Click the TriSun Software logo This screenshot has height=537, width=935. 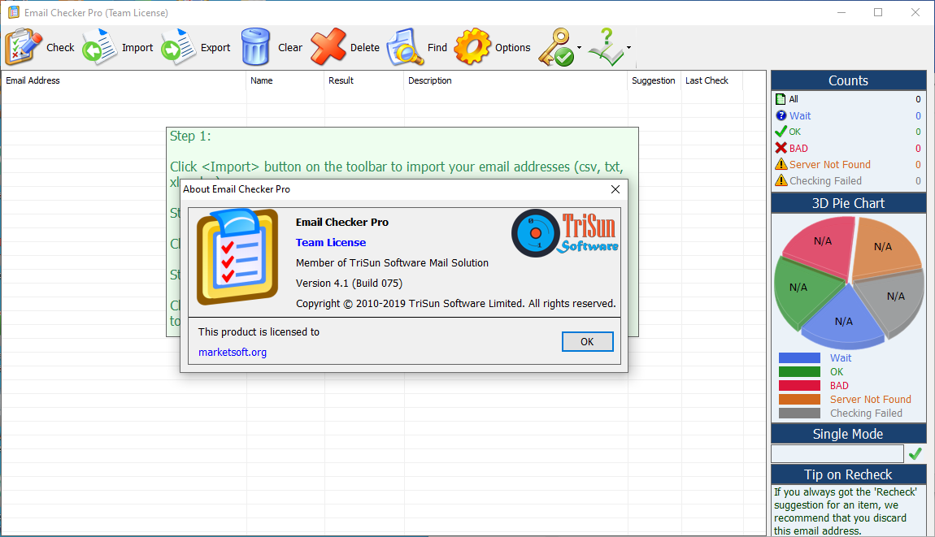[x=565, y=233]
